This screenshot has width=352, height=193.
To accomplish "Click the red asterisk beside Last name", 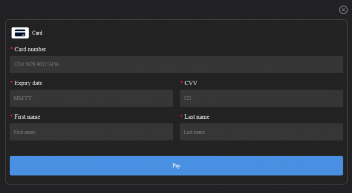I will click(x=182, y=116).
